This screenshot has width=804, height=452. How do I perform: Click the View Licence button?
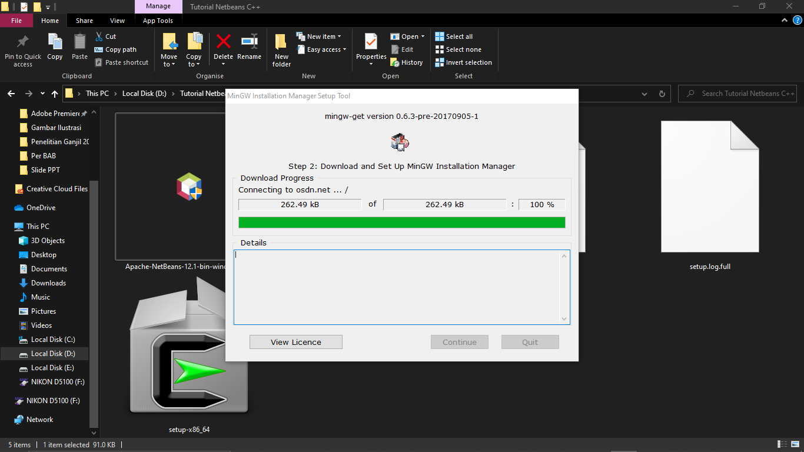click(x=295, y=342)
